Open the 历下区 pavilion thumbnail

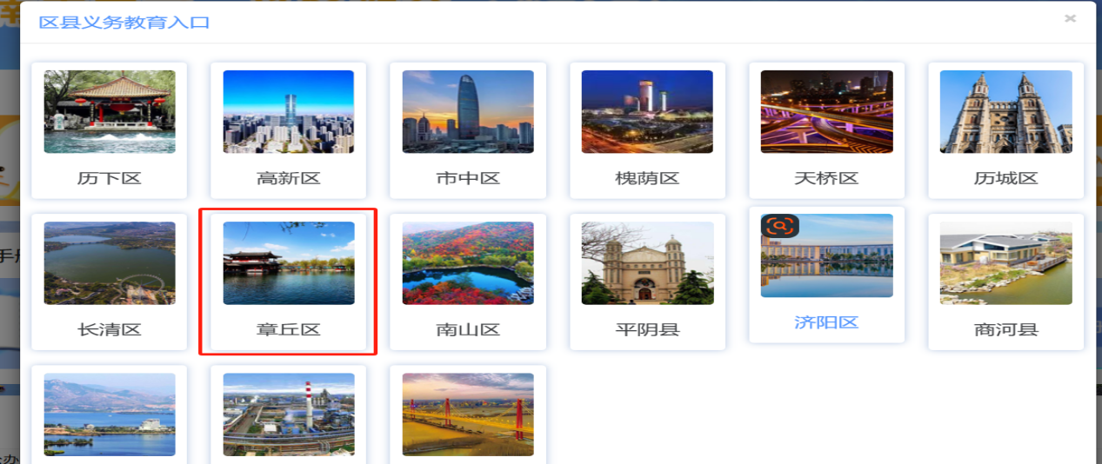coord(110,112)
